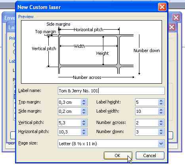
Task: Click the "Number down:" label text
Action: click(110, 131)
